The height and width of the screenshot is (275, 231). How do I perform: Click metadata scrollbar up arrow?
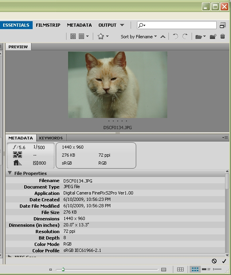(227, 171)
